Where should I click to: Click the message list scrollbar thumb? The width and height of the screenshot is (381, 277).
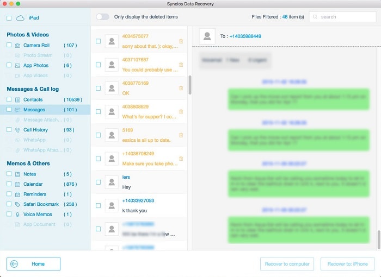point(190,85)
